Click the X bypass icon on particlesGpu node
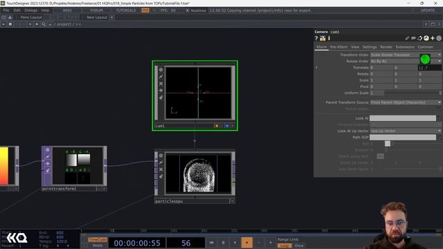This screenshot has height=249, width=443. (161, 169)
